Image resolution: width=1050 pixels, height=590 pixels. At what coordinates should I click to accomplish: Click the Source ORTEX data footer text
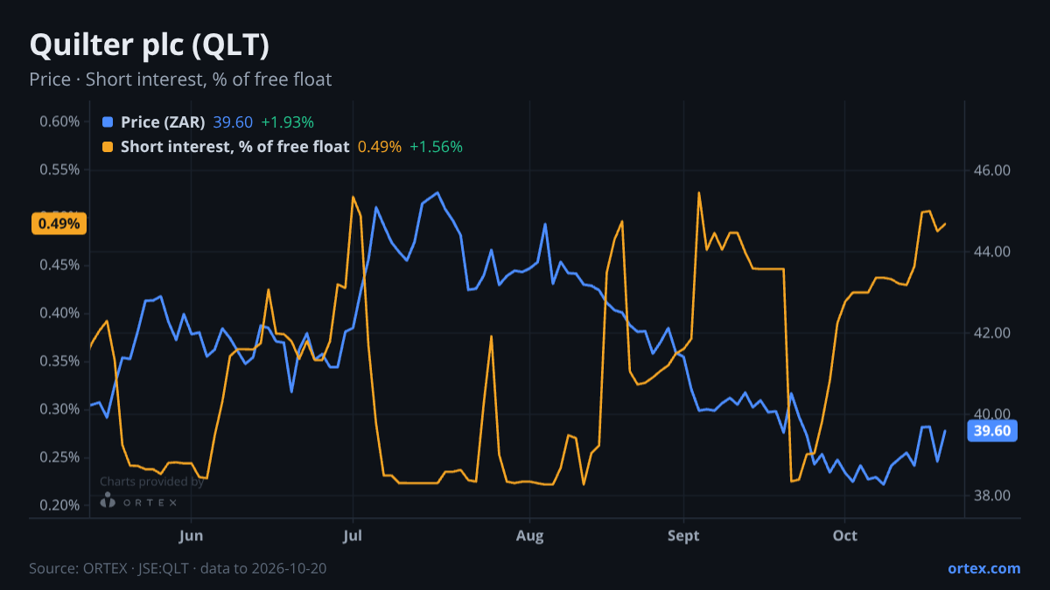[x=178, y=568]
